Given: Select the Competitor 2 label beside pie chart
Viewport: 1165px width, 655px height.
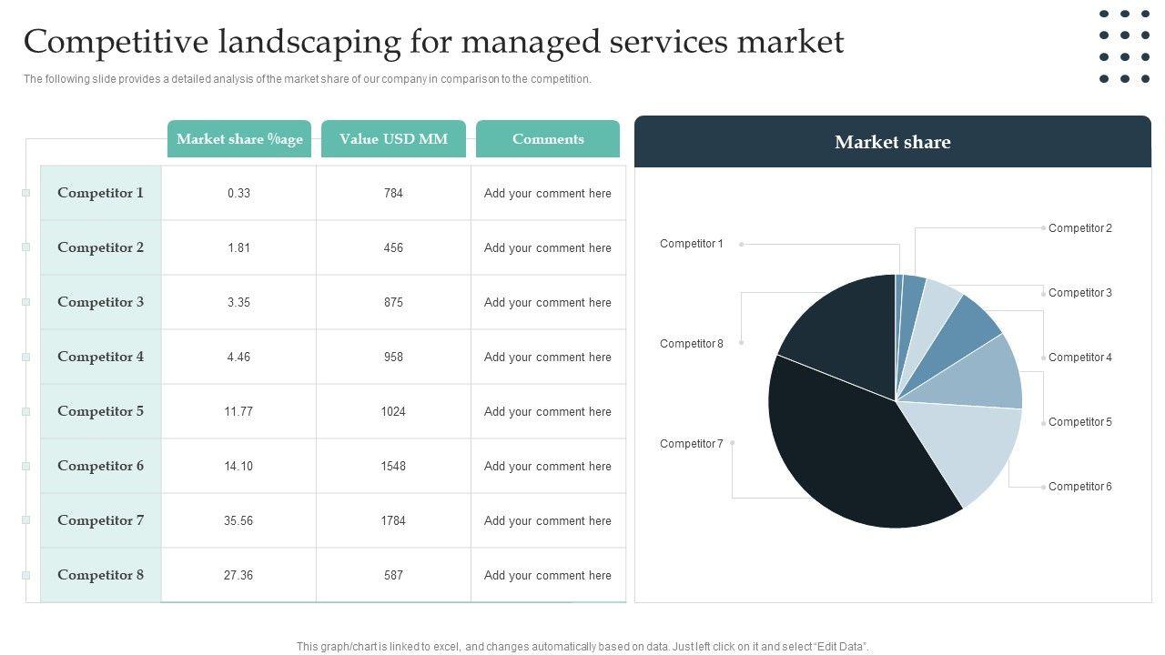Looking at the screenshot, I should [1079, 228].
